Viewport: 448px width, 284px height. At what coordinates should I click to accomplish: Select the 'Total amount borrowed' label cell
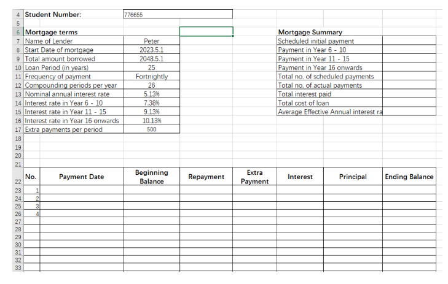[x=73, y=58]
